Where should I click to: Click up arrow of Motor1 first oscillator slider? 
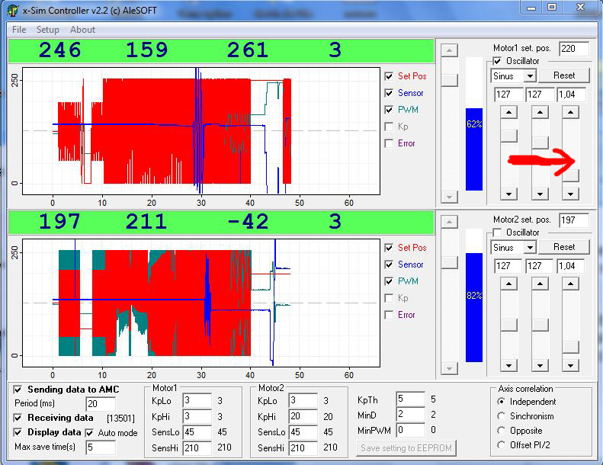(x=508, y=112)
